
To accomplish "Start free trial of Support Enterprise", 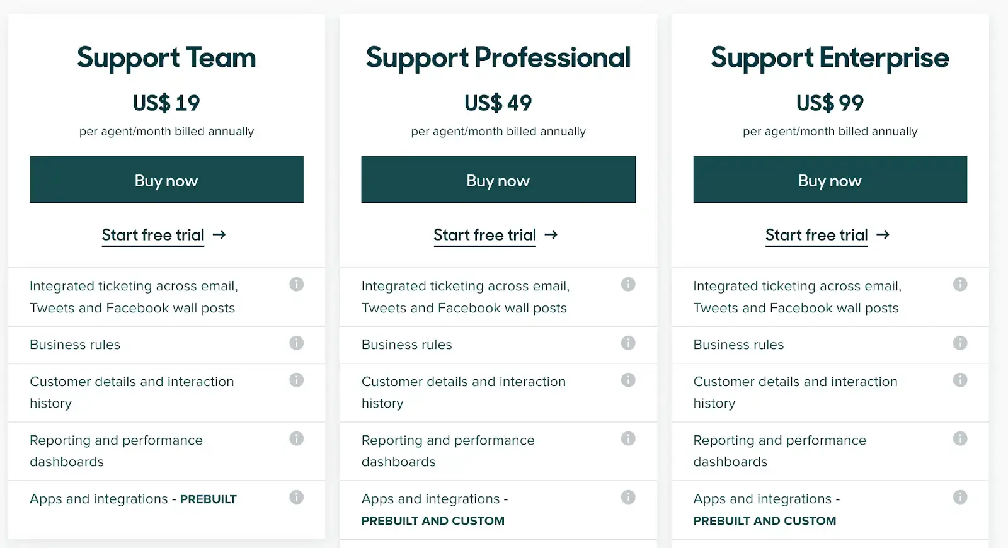I will click(816, 235).
